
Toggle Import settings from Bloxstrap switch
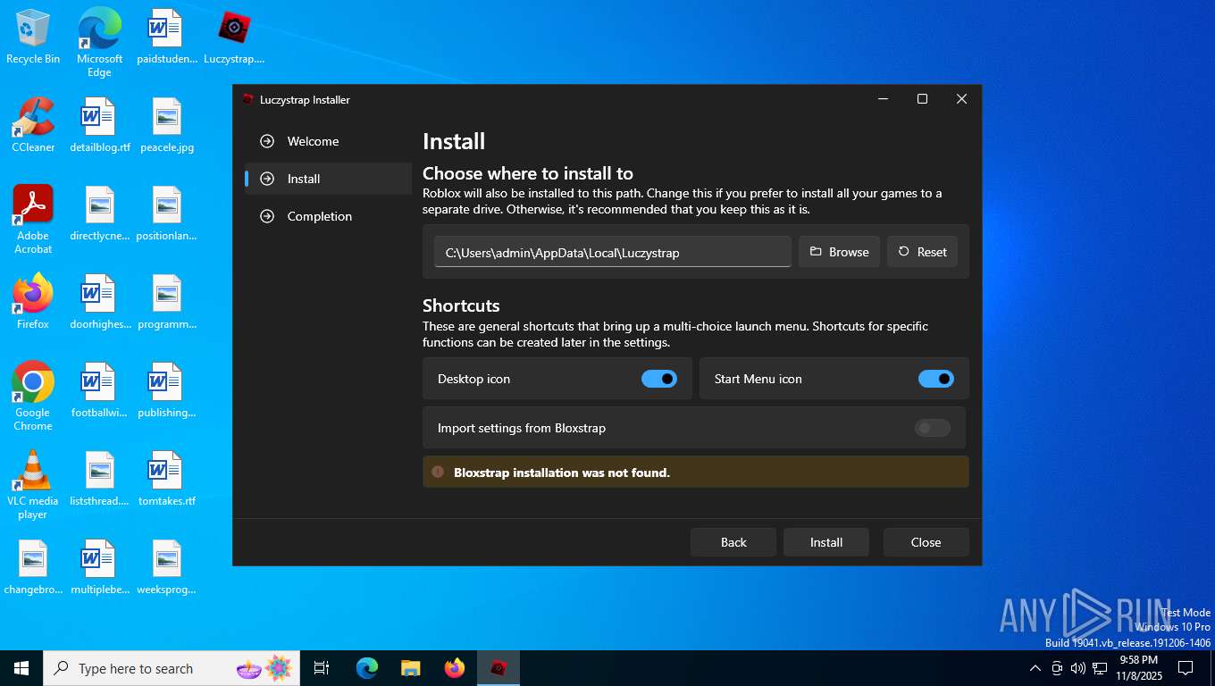933,428
